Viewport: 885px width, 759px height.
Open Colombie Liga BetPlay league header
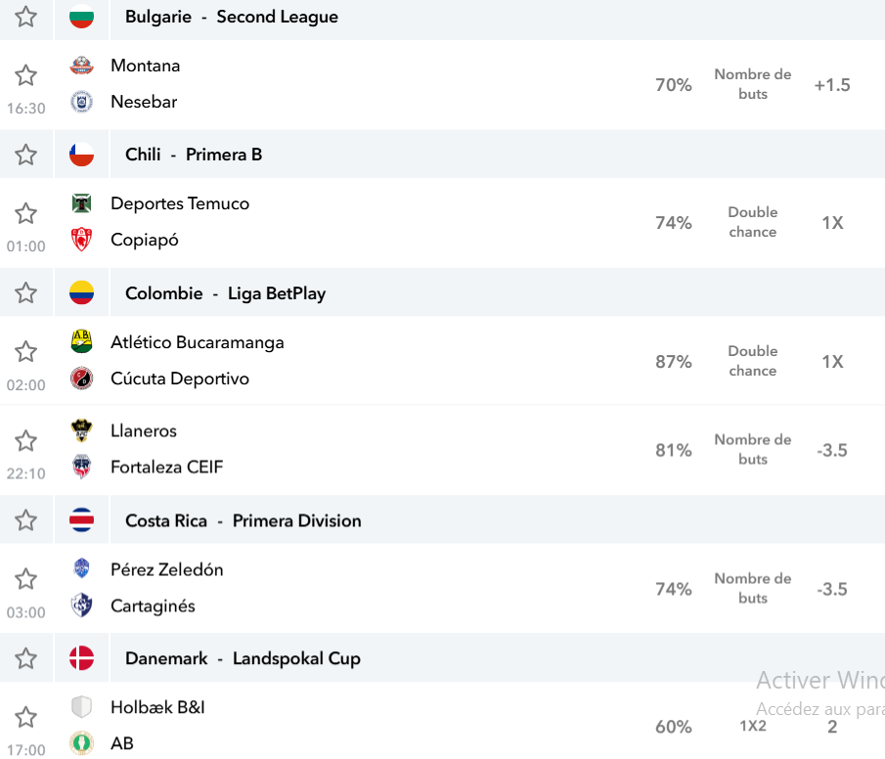225,293
